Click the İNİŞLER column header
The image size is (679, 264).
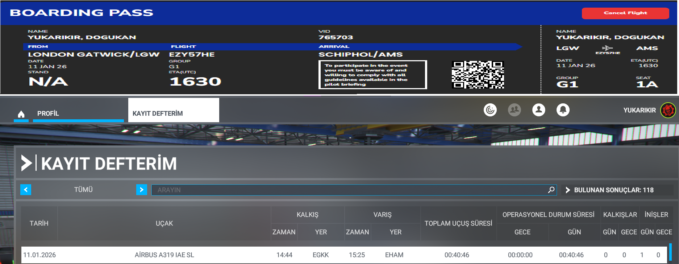656,215
